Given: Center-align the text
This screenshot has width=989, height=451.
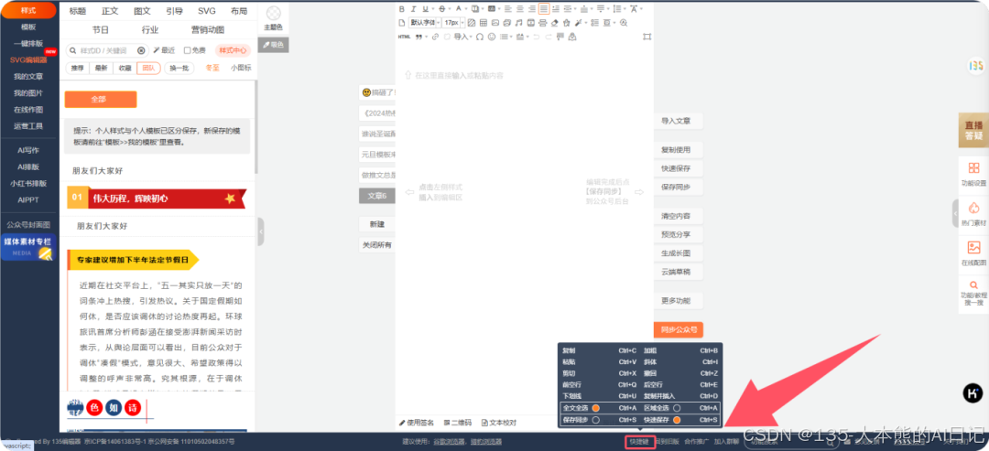Looking at the screenshot, I should point(520,9).
